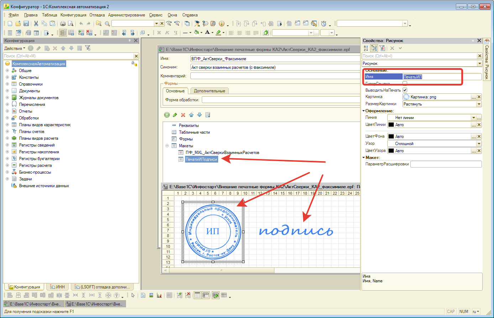Screen dimensions: 494x318
Task: Expand the Документы tree node
Action: [7, 91]
